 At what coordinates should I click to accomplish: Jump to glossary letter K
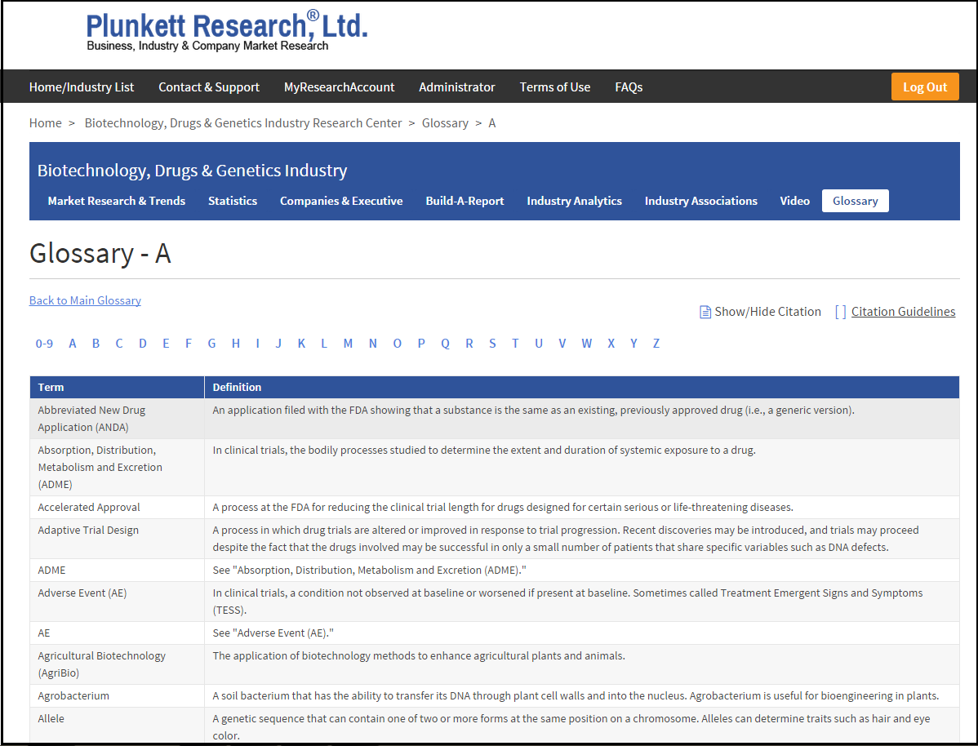click(301, 344)
